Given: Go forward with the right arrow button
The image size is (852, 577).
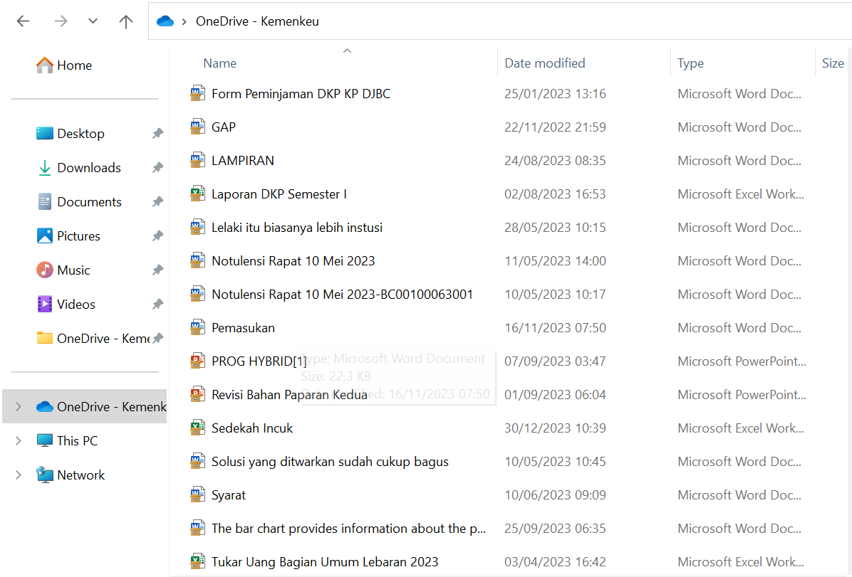Looking at the screenshot, I should coord(61,21).
